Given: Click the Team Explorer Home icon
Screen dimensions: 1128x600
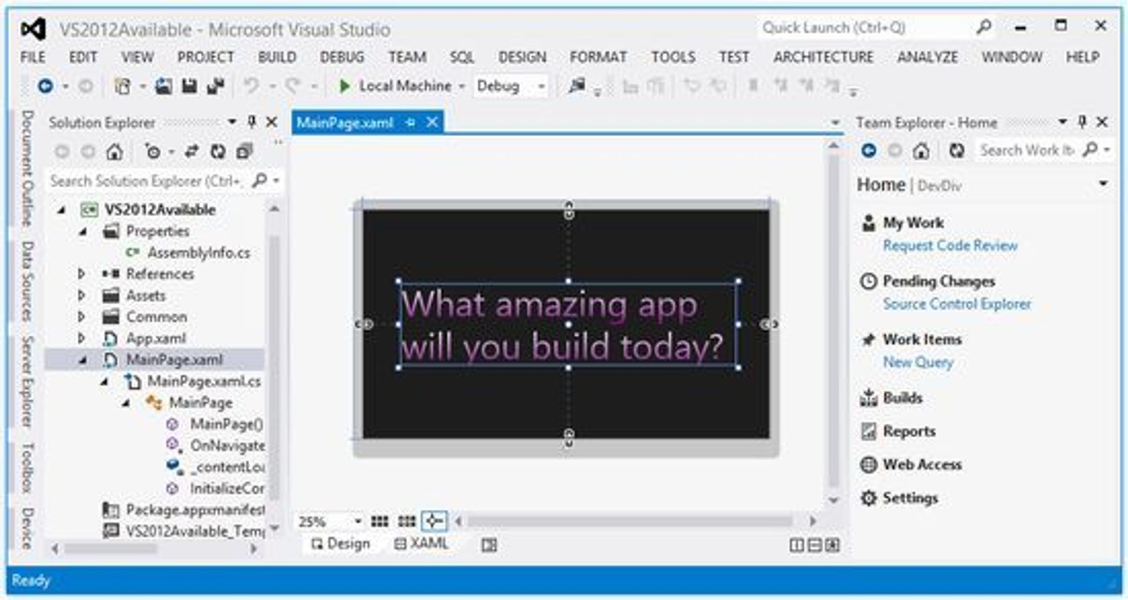Looking at the screenshot, I should coord(921,150).
